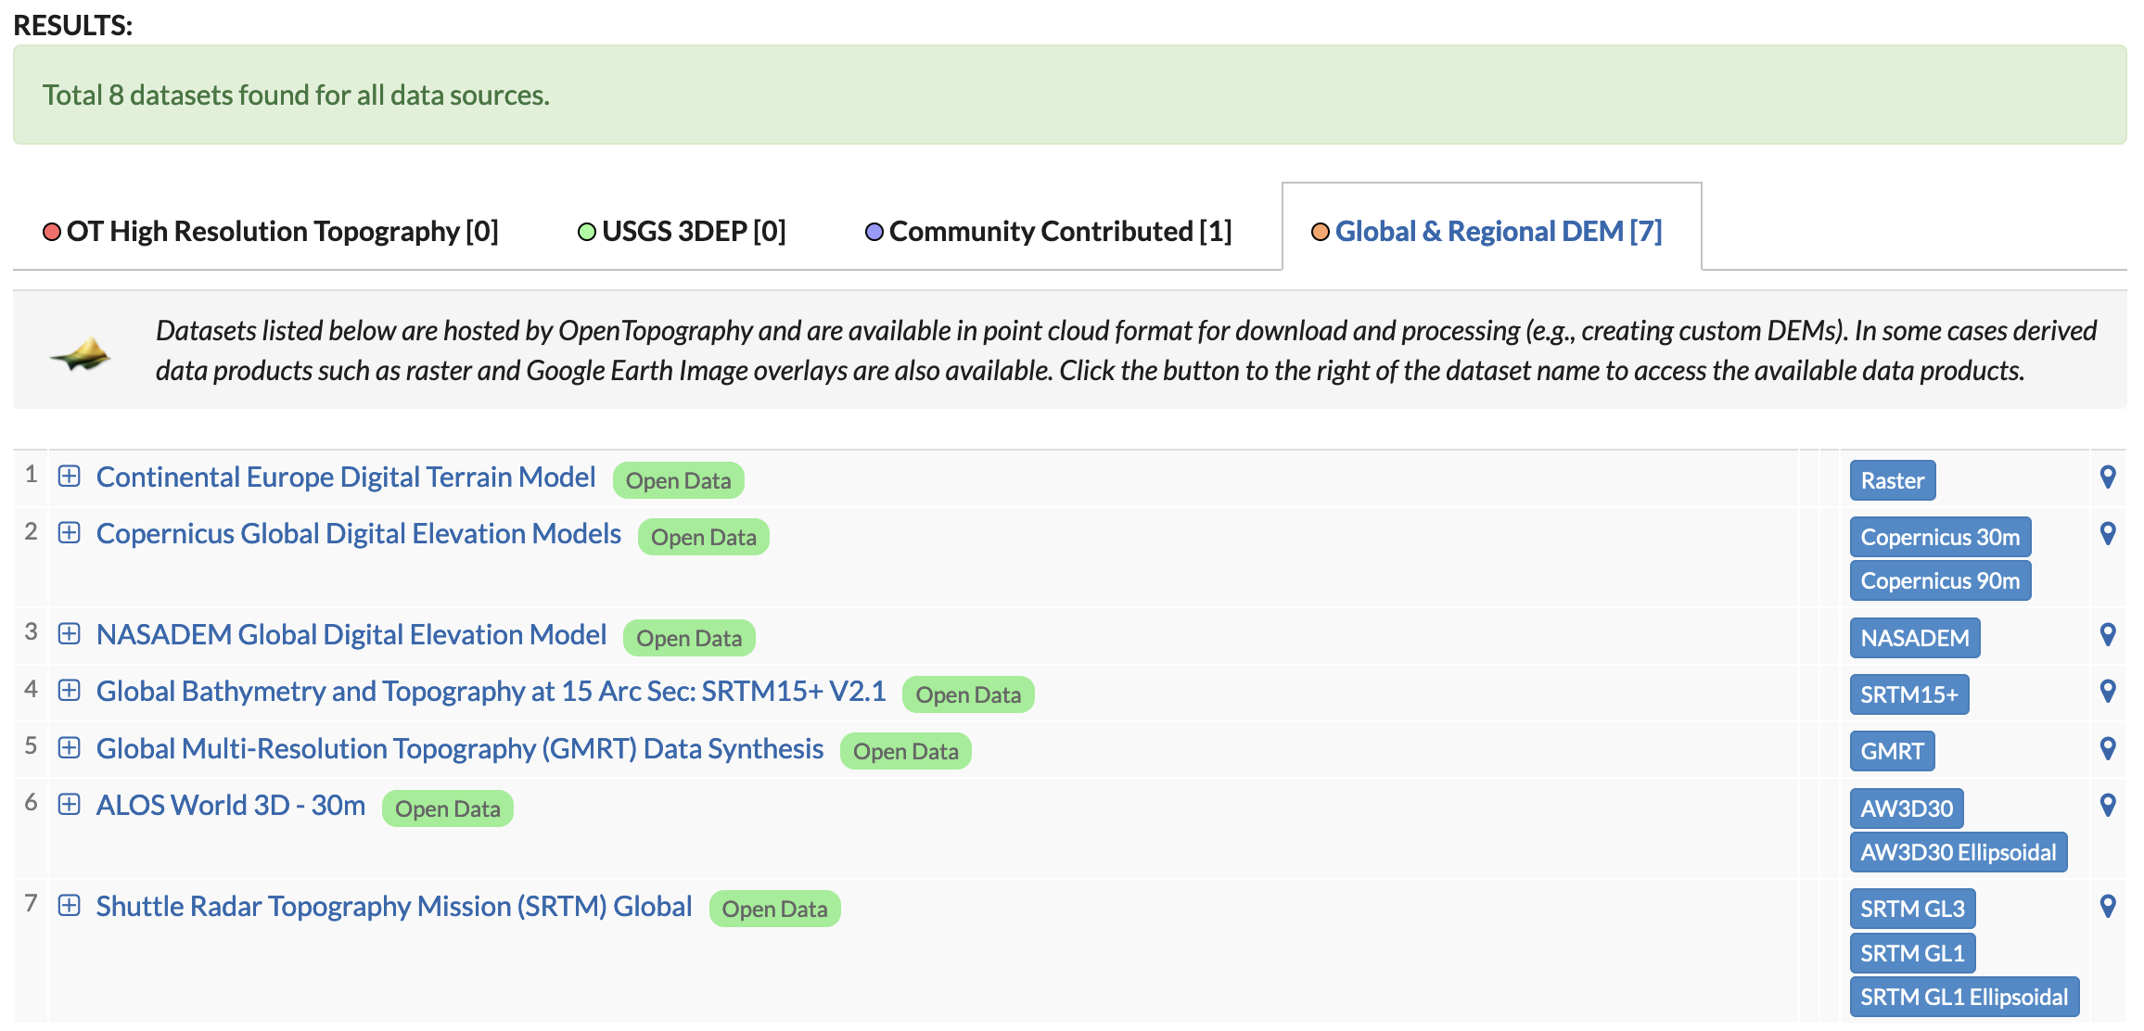This screenshot has width=2144, height=1031.
Task: Click the map pin for the SRTM15+ row
Action: (2108, 691)
